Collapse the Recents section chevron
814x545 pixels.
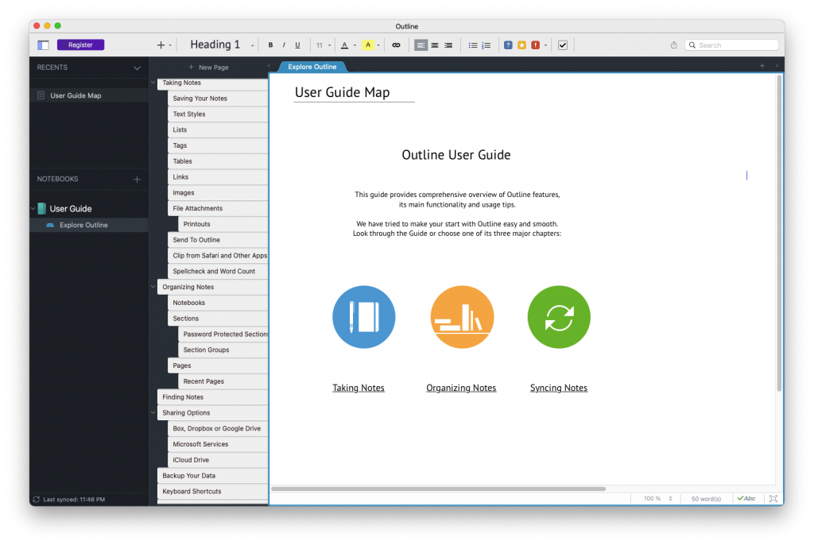click(x=137, y=68)
